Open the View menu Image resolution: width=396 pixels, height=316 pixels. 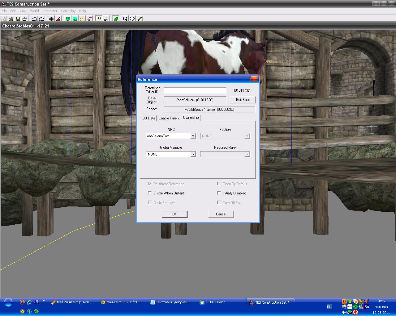[23, 11]
